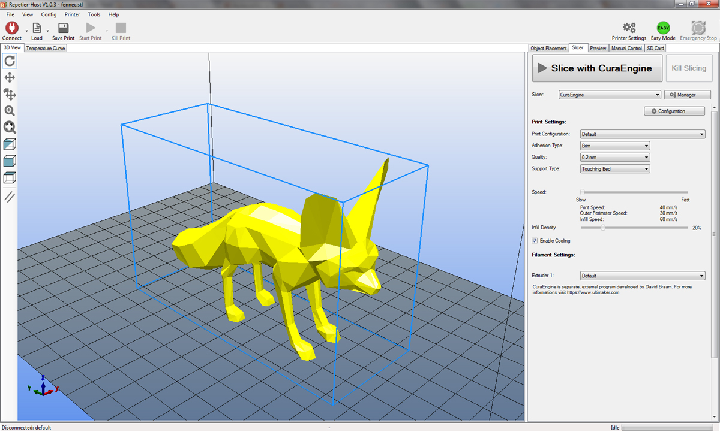This screenshot has width=720, height=432.
Task: Click the Slicer Manager button
Action: [x=687, y=95]
